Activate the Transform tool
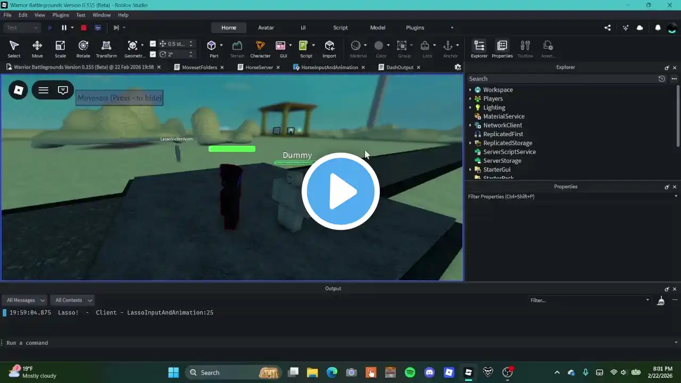681x383 pixels. pyautogui.click(x=106, y=48)
